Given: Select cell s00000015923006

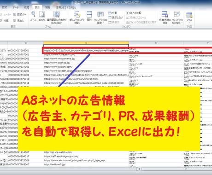Looking at the screenshot, I should click(26, 160).
